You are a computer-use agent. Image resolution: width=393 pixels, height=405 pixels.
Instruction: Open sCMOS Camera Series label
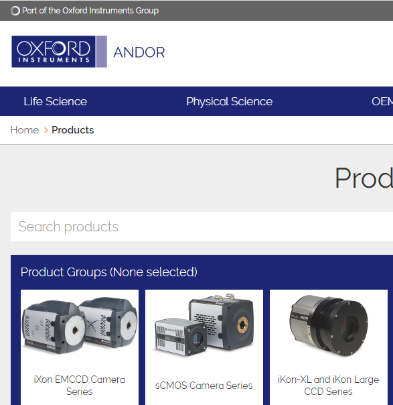pos(204,386)
